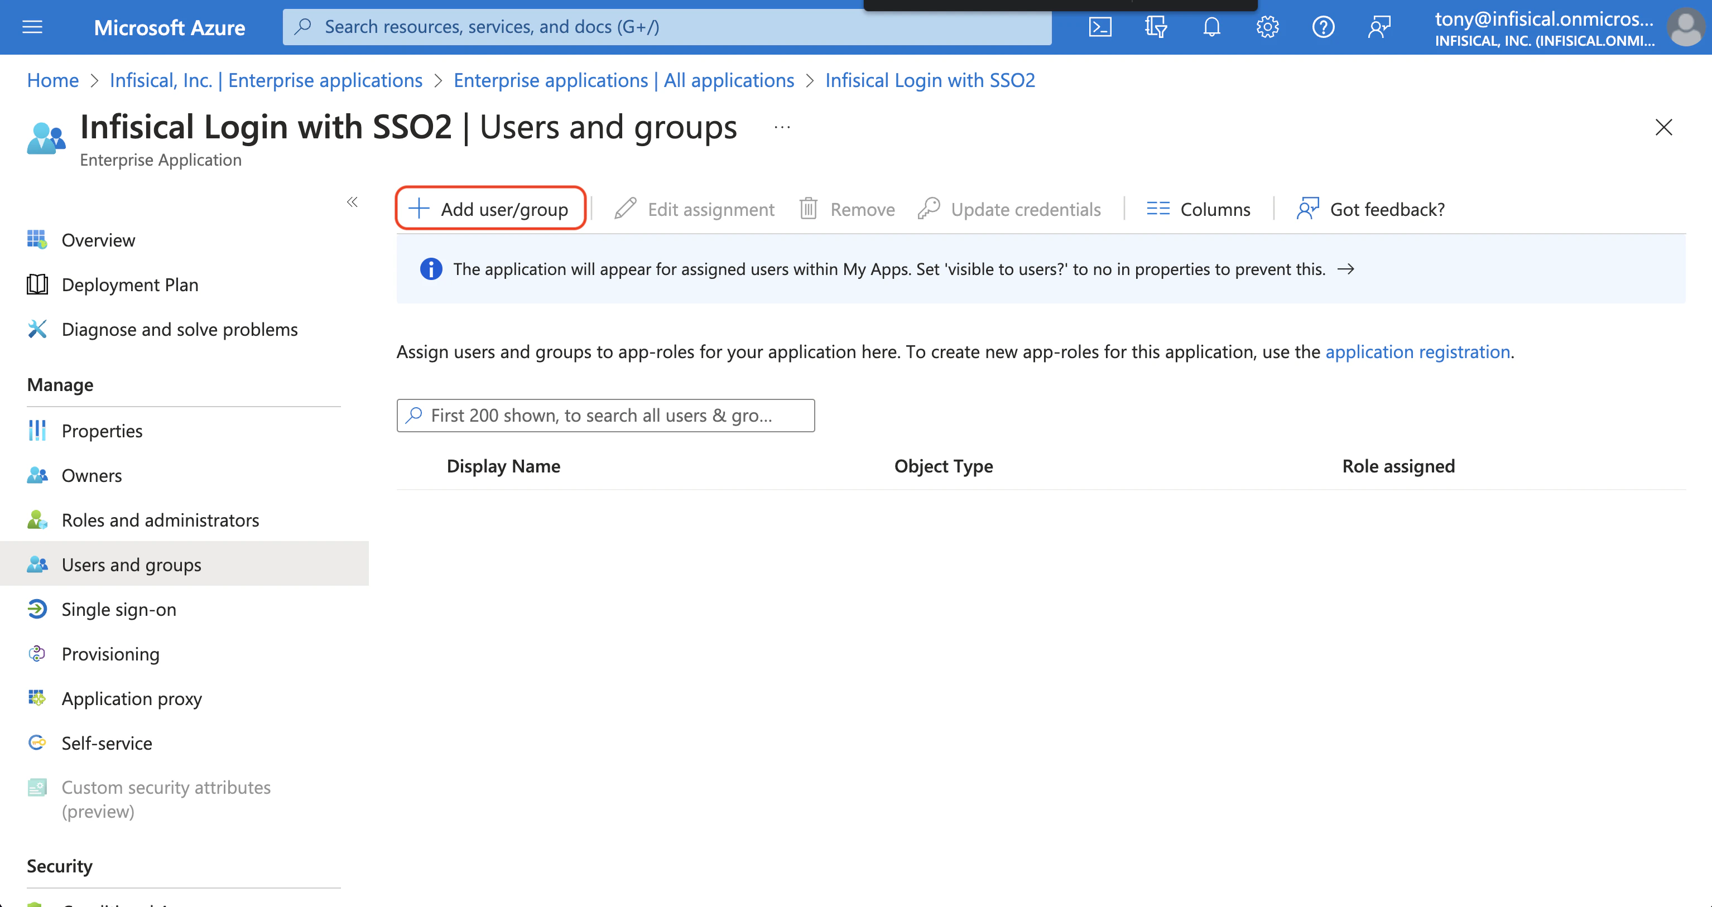Viewport: 1712px width, 907px height.
Task: Click the Microsoft Azure logo text
Action: pos(170,27)
